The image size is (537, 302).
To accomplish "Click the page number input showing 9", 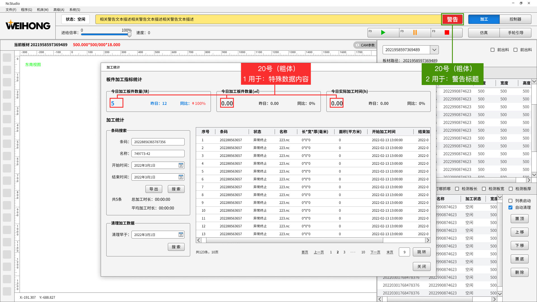I will (404, 252).
